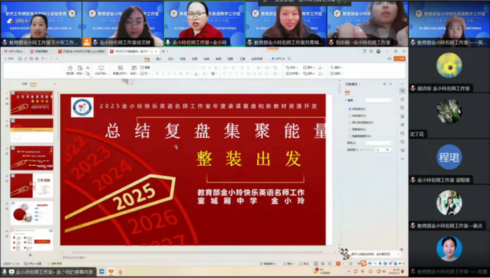Viewport: 490px width, 278px height.
Task: Open the object properties title dropdown
Action: click(x=360, y=84)
